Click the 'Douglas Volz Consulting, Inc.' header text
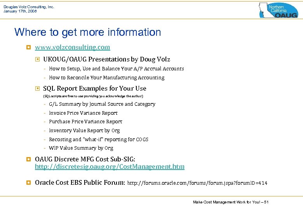Viewport: 303px width, 210px height. 29,7
